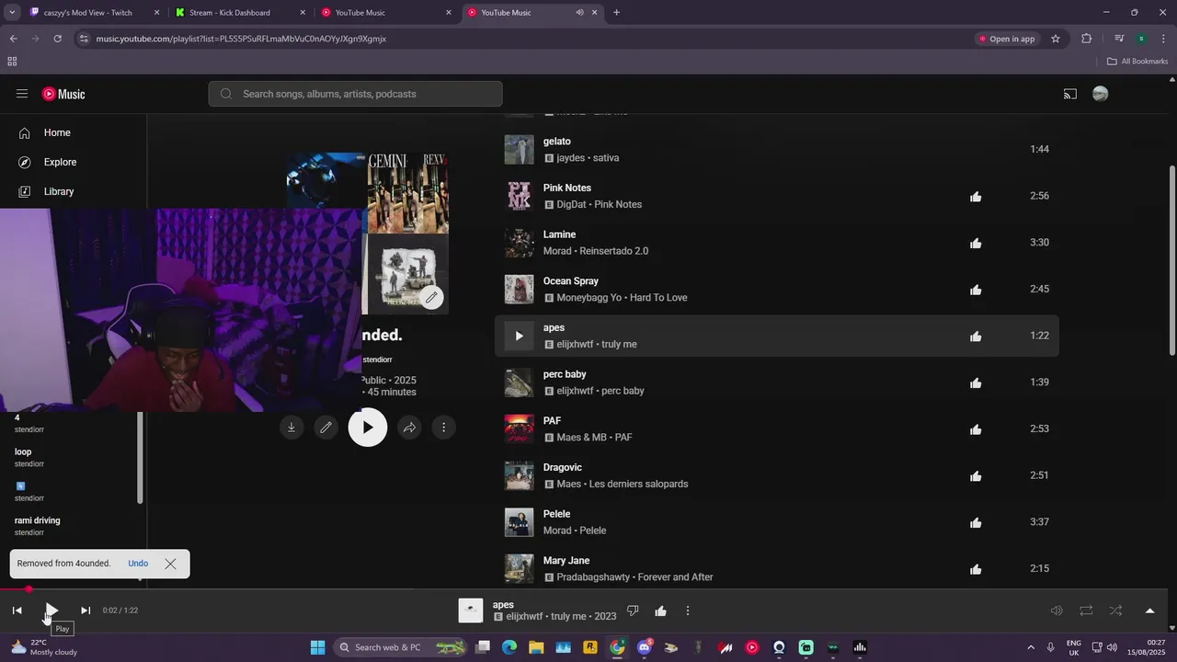This screenshot has width=1177, height=662.
Task: Dislike the current song apes
Action: pos(633,611)
